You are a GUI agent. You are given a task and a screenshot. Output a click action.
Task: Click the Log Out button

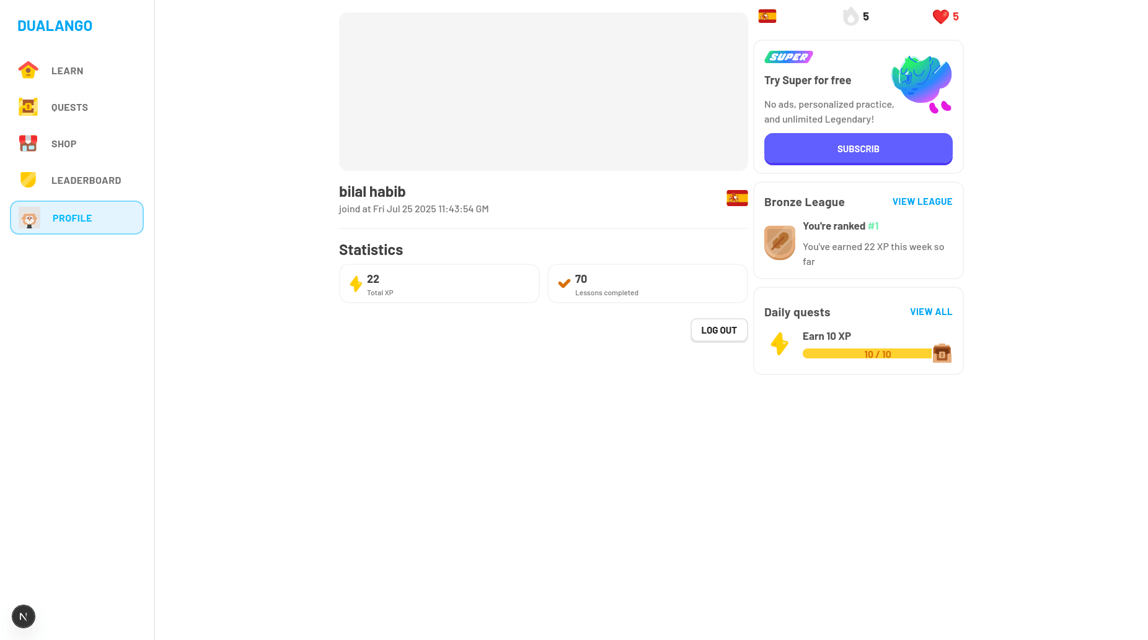click(x=719, y=331)
